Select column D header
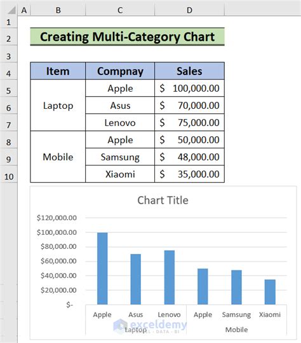Screen dimensions: 301x343 (189, 10)
